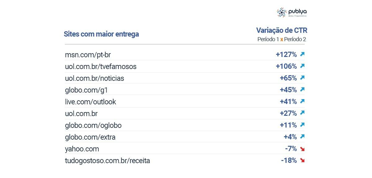Select the globo.com/g1 row
The width and height of the screenshot is (372, 178).
[185, 90]
